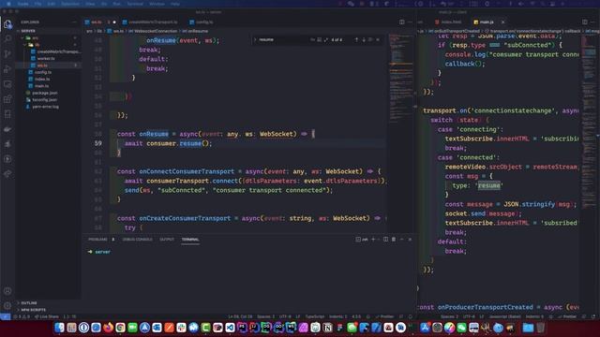Open terminal shell selector dropdown

(x=379, y=240)
